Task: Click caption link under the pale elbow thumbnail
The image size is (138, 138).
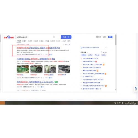Action: pos(49,75)
